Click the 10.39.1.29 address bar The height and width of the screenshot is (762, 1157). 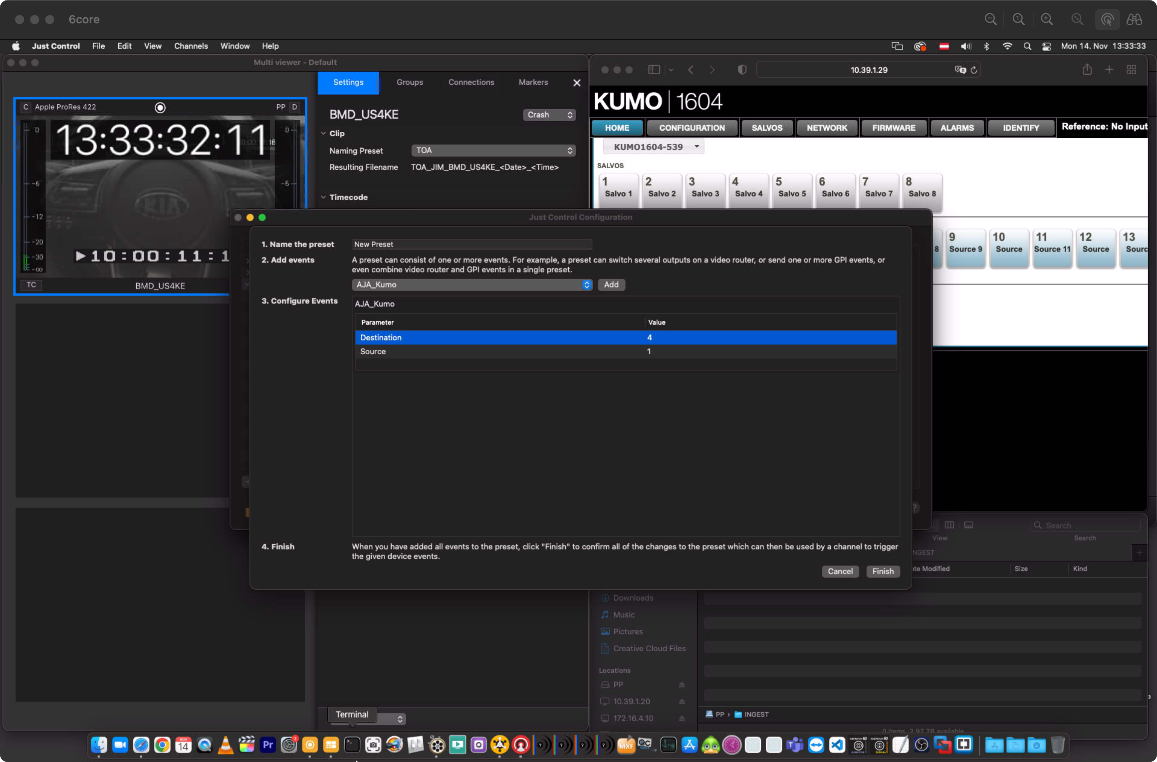click(868, 70)
